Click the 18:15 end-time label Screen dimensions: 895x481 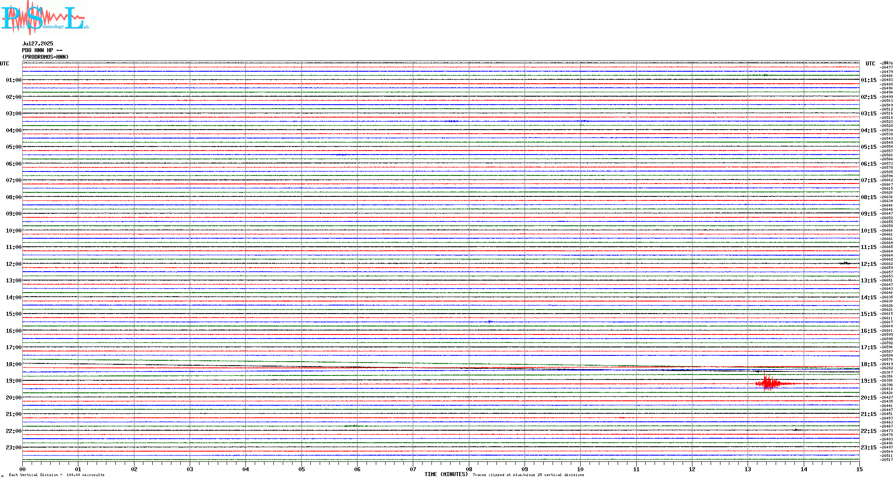pos(869,364)
